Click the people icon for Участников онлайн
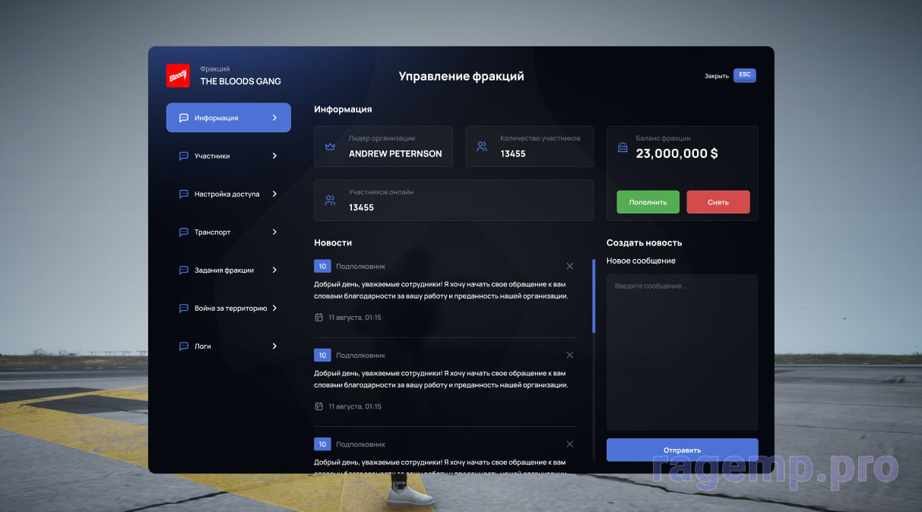922x512 pixels. point(330,201)
